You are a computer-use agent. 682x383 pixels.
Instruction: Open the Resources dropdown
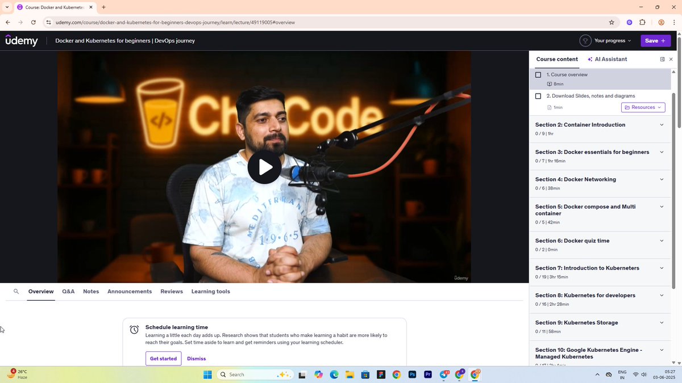643,107
